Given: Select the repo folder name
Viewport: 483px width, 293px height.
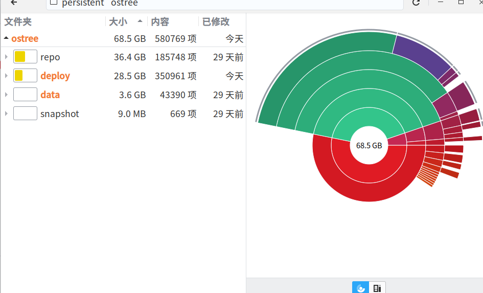Looking at the screenshot, I should pos(50,57).
